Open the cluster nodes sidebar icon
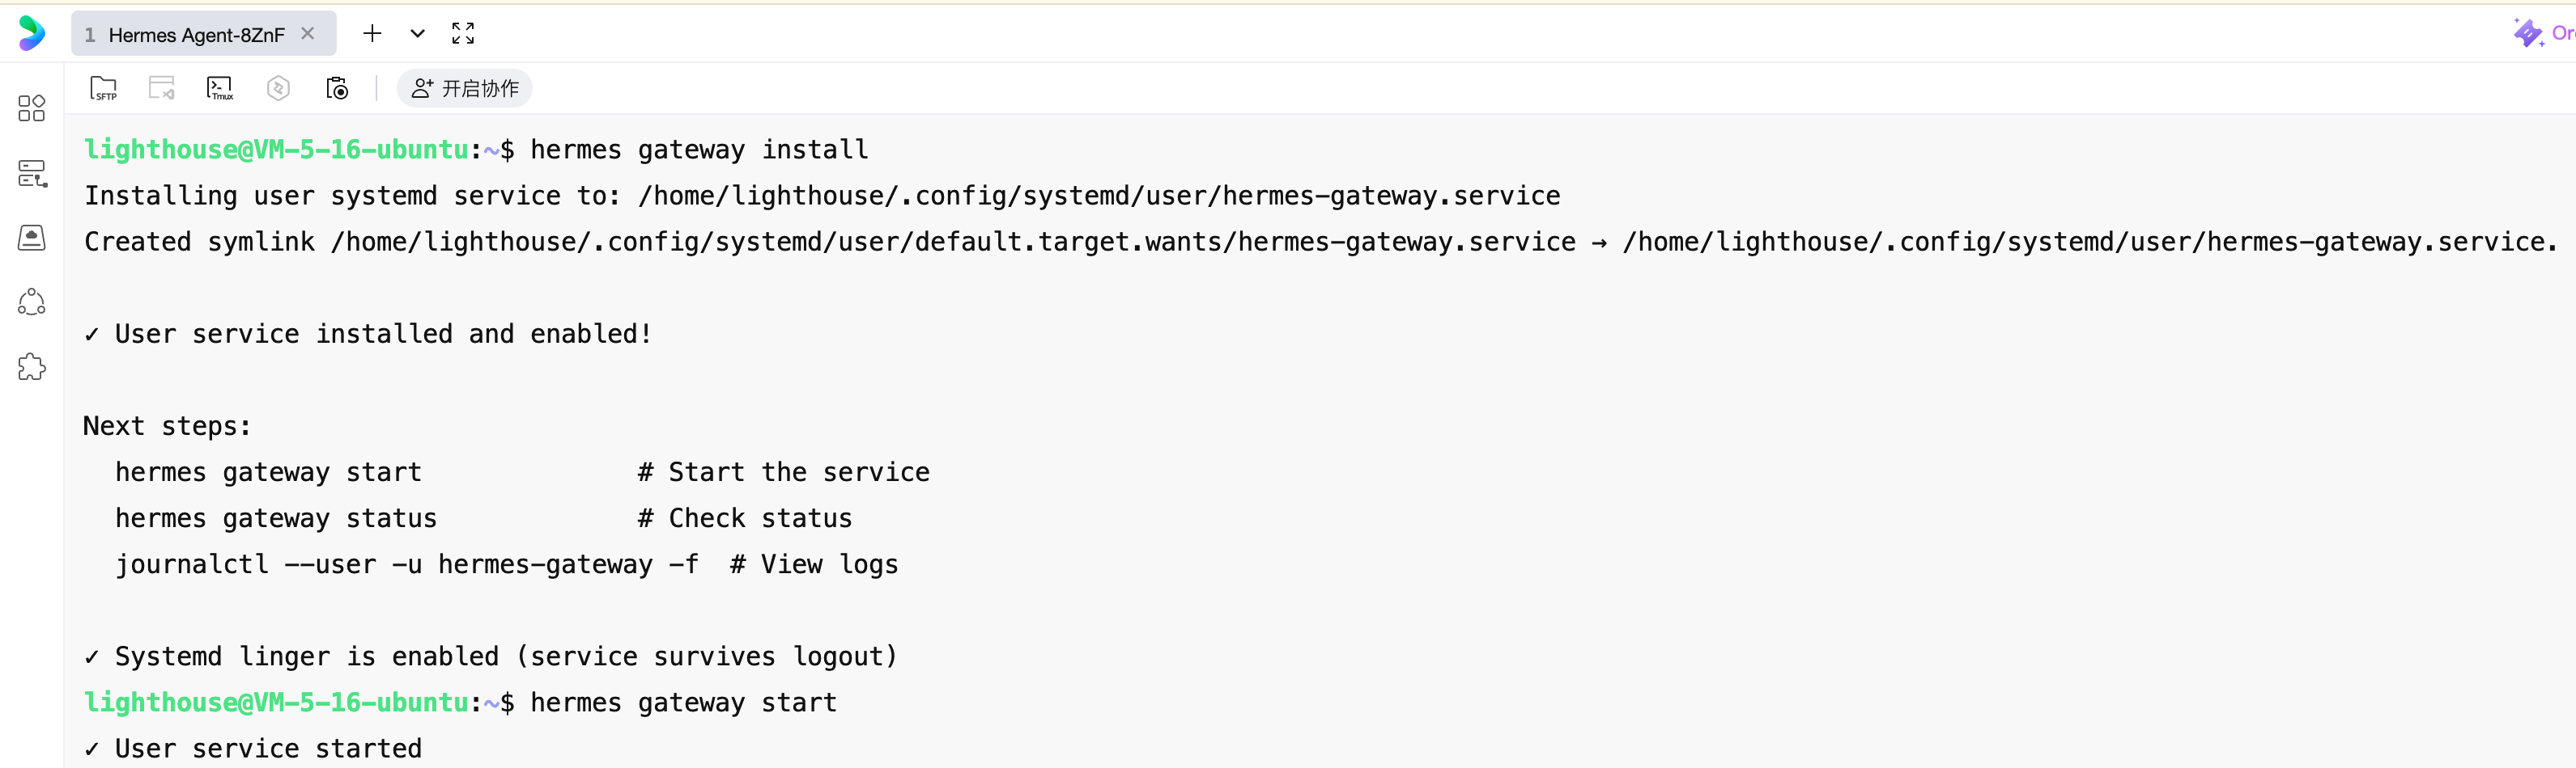Screen dimensions: 2576x768 pyautogui.click(x=32, y=302)
